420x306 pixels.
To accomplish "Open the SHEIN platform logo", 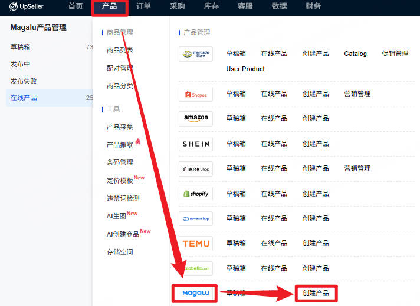I will click(196, 144).
